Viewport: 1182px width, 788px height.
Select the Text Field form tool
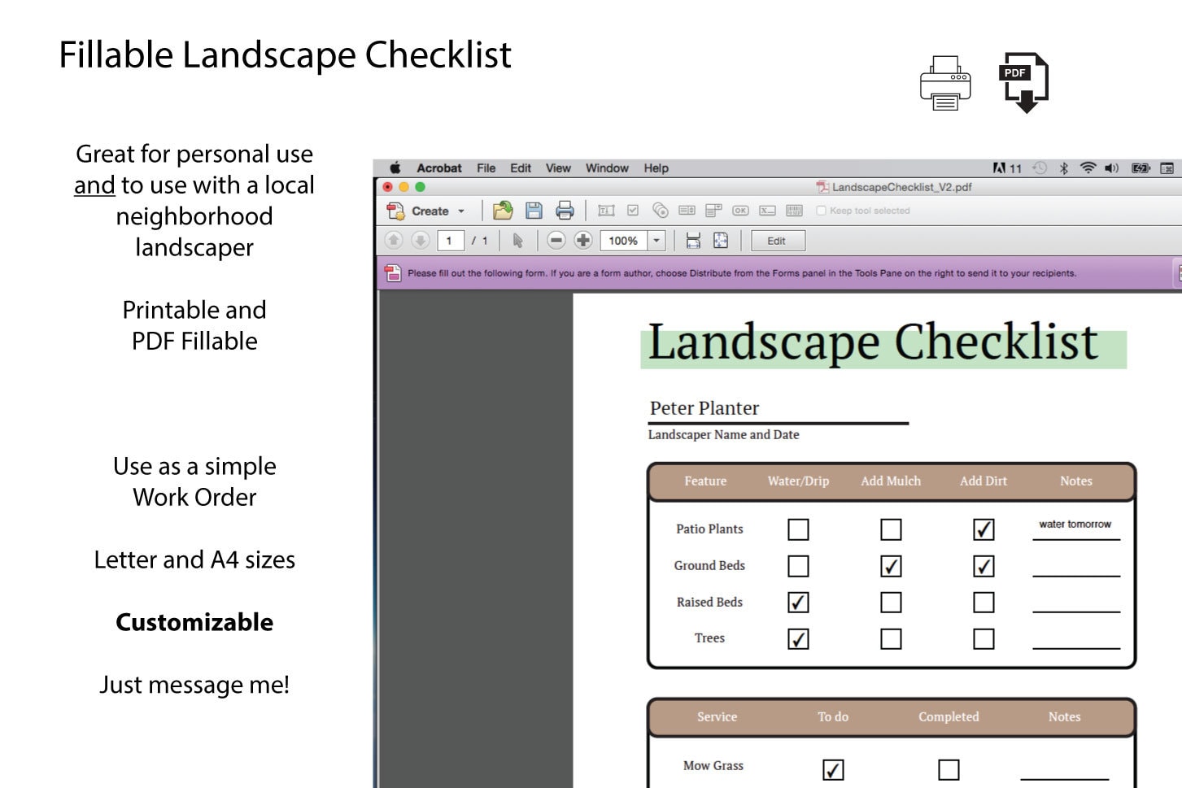coord(605,210)
